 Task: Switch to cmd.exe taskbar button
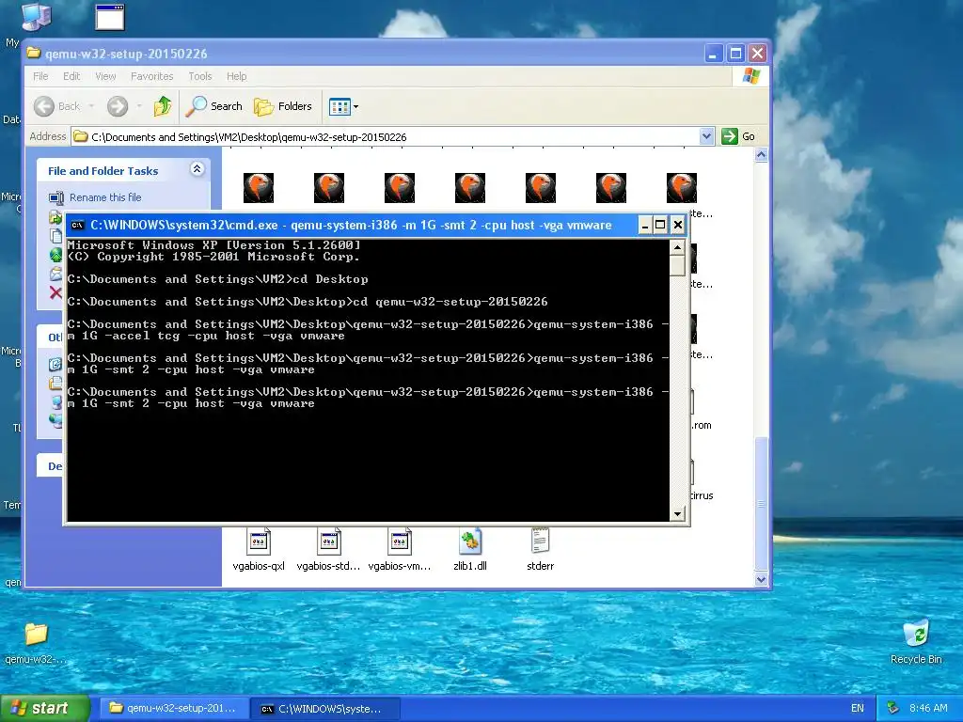tap(325, 709)
